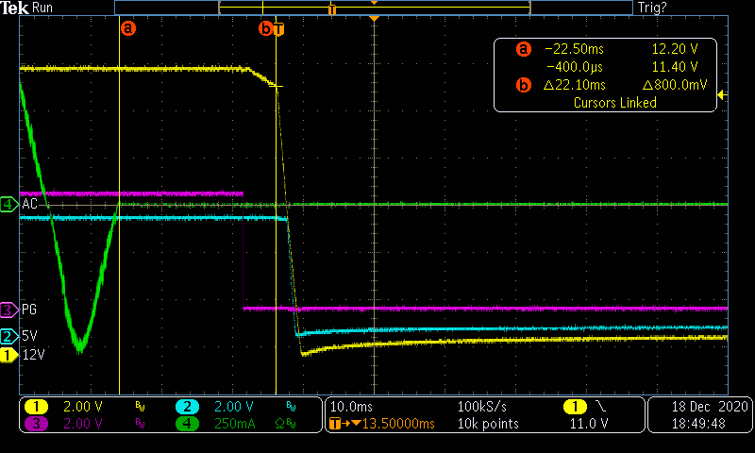Select channel 4 AC waveform handle

pos(8,204)
